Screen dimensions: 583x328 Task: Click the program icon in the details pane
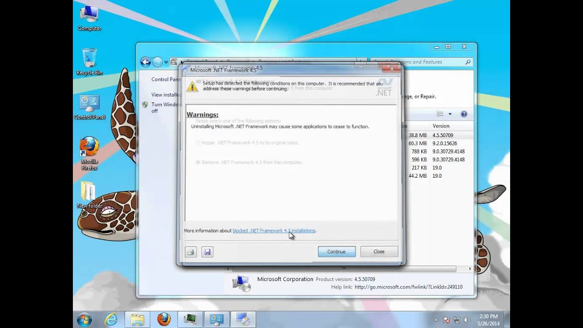tap(241, 283)
